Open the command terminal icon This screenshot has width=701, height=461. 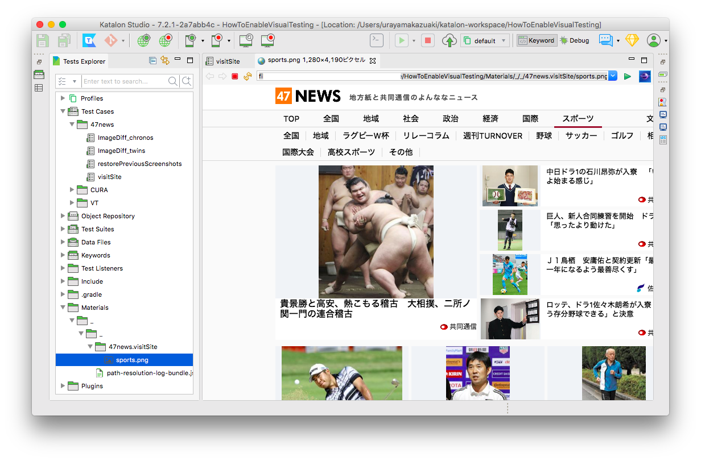pyautogui.click(x=376, y=40)
